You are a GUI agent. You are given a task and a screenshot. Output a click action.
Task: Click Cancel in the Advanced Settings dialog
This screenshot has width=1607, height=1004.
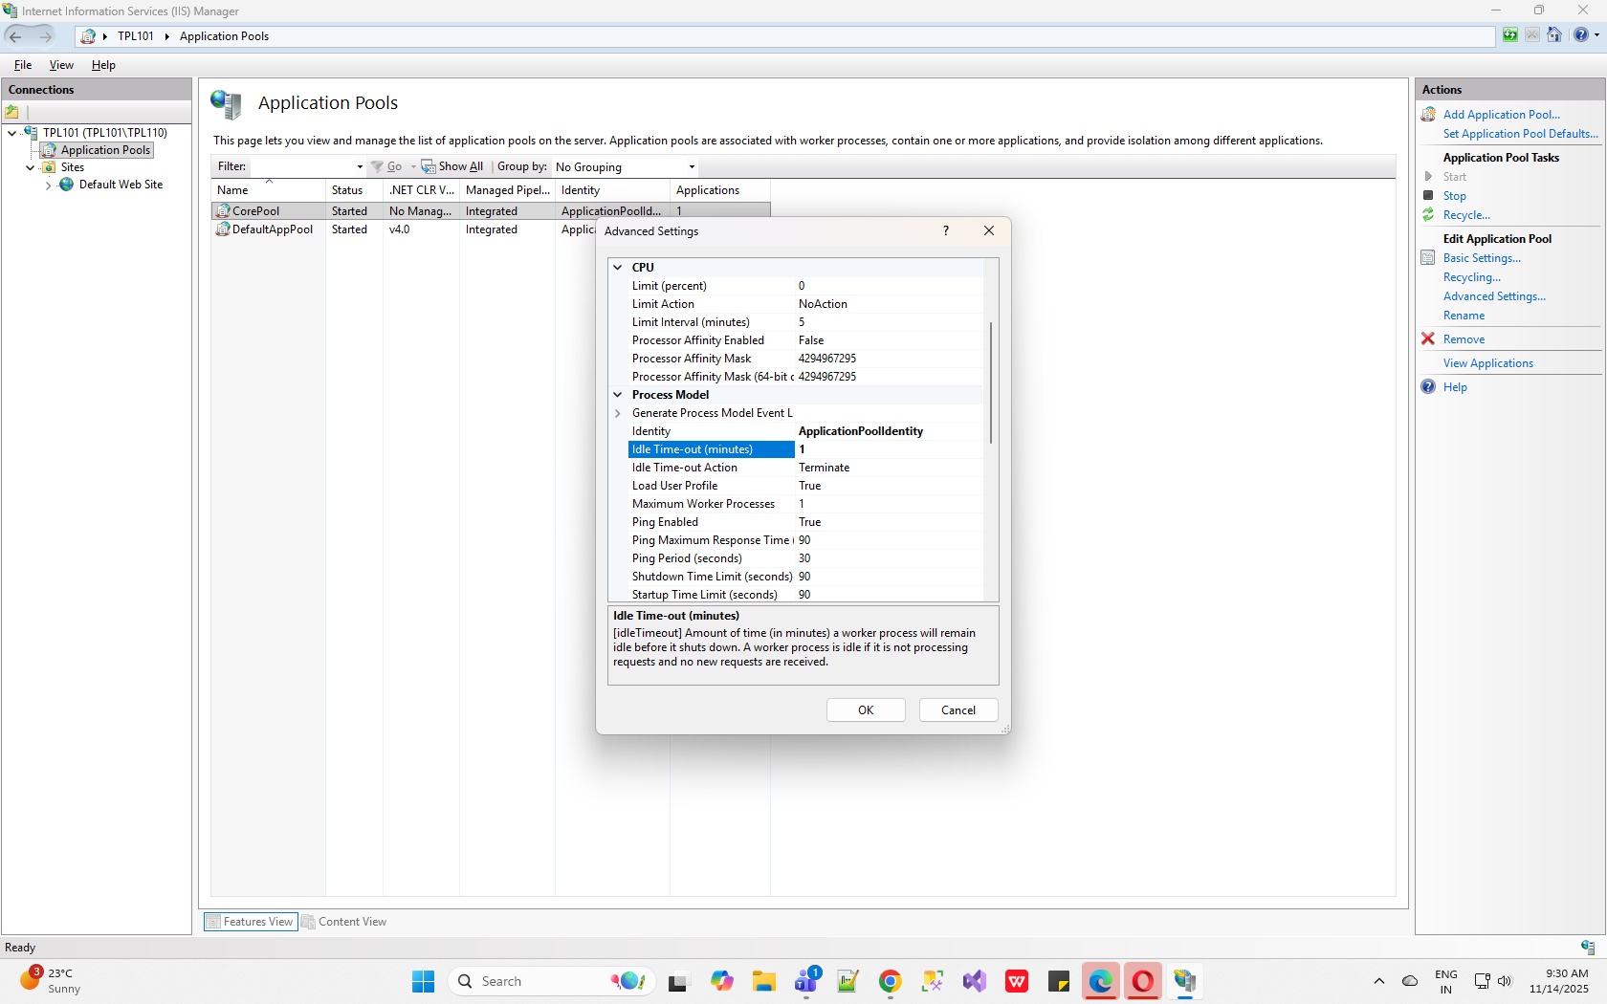[958, 710]
